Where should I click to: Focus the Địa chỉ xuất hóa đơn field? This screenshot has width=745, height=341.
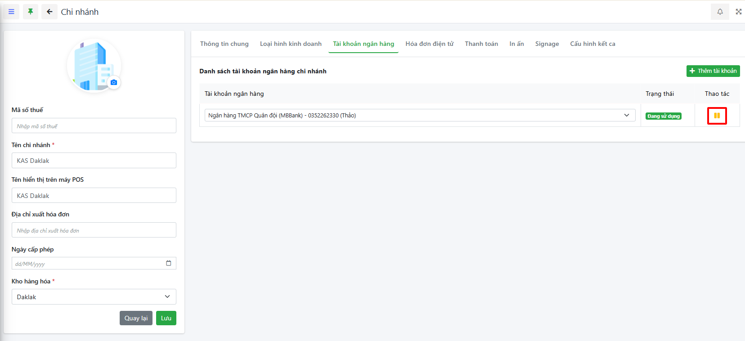pyautogui.click(x=94, y=230)
